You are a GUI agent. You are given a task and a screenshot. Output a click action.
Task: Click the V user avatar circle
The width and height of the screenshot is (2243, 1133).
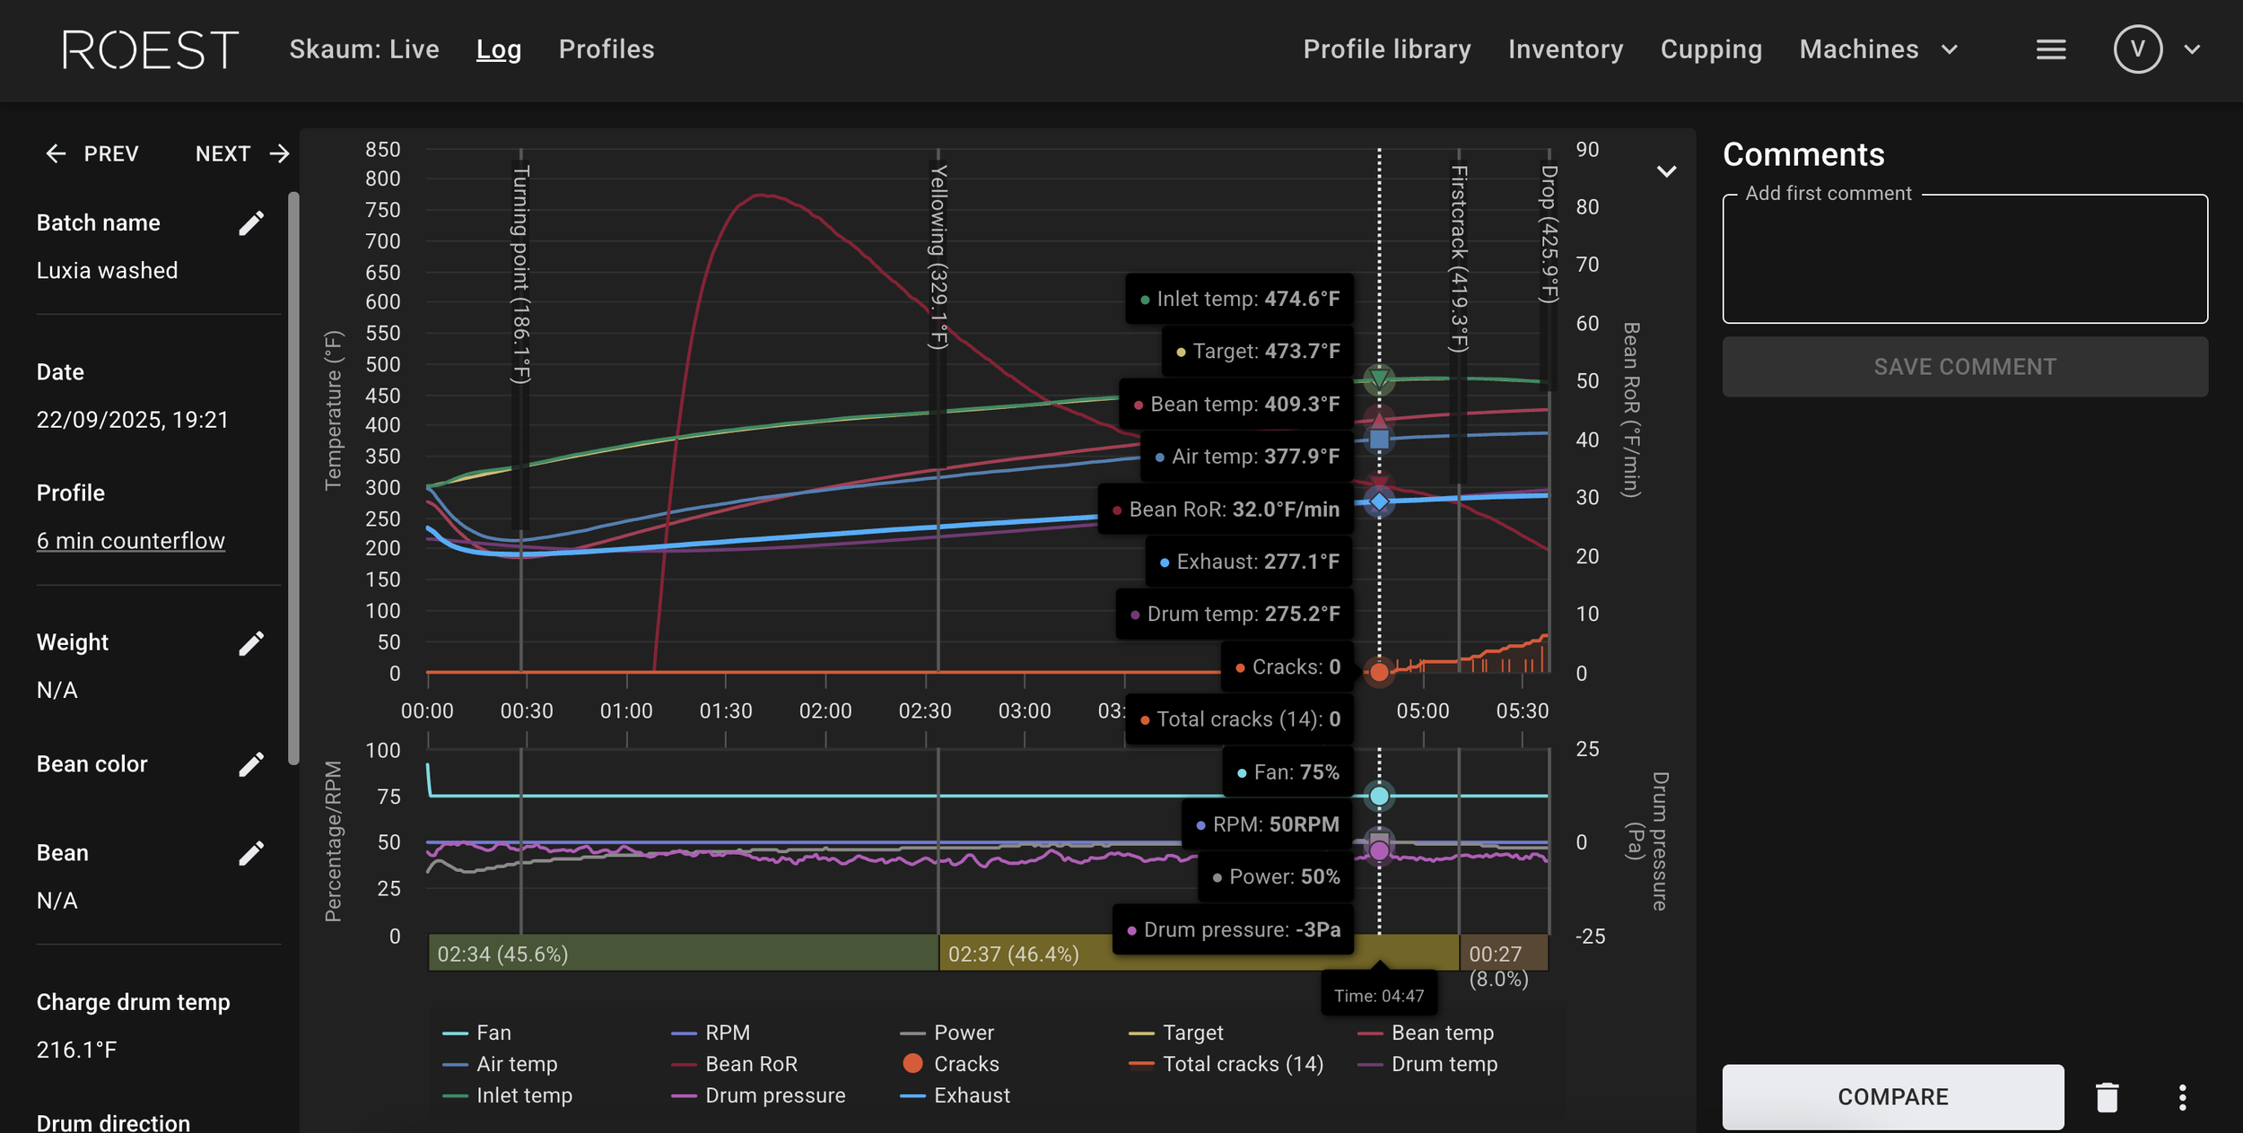point(2137,49)
